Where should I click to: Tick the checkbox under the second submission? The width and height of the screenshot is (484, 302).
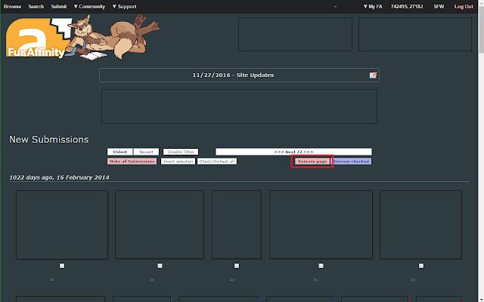[x=160, y=266]
